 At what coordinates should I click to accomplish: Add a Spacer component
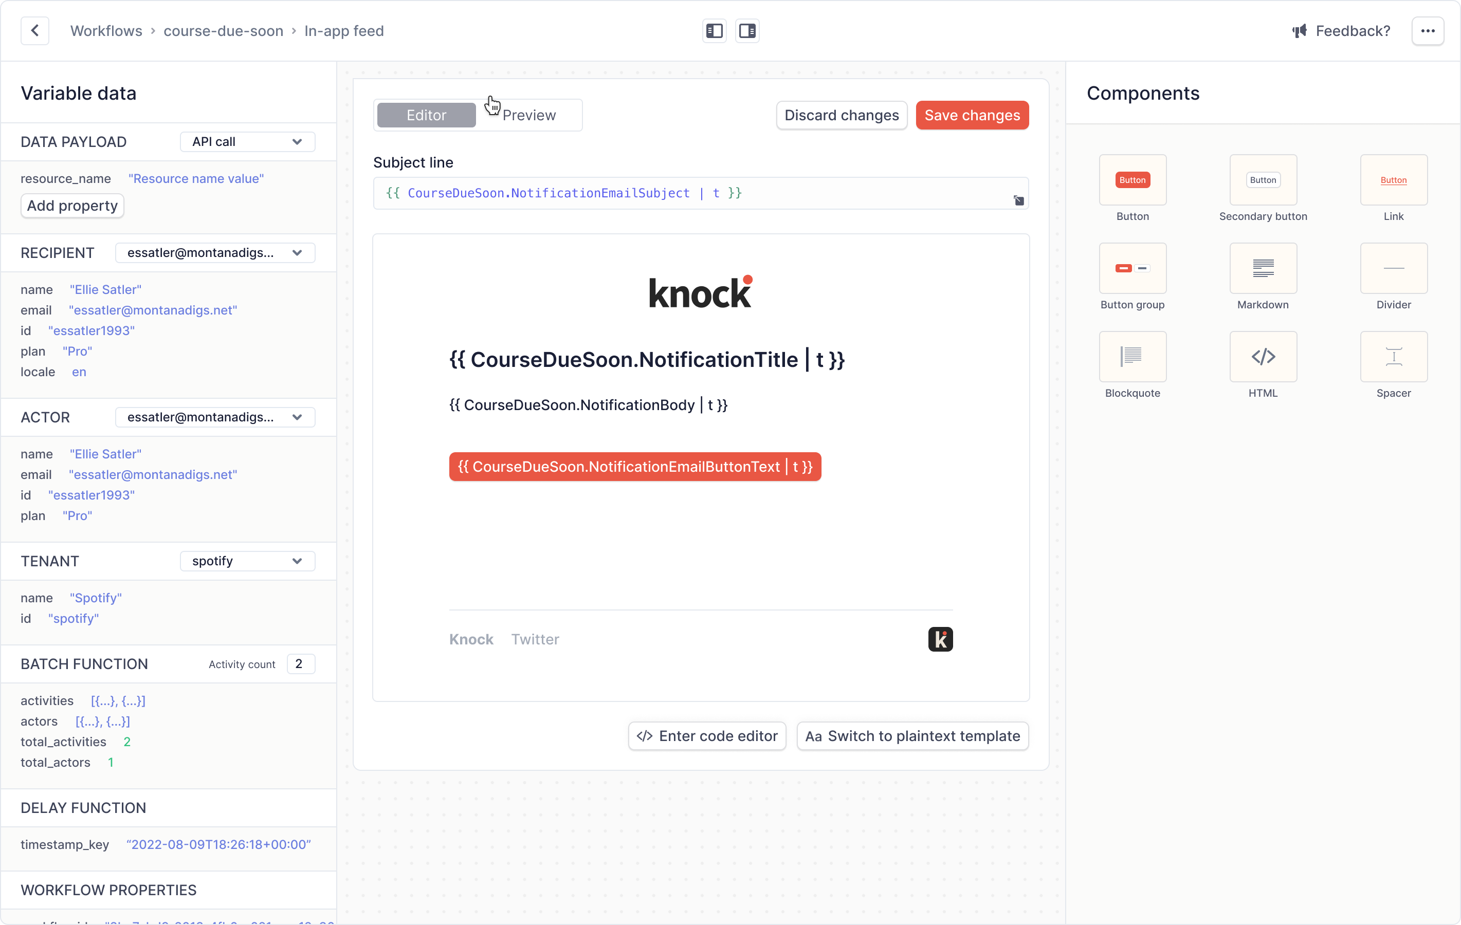click(x=1394, y=357)
